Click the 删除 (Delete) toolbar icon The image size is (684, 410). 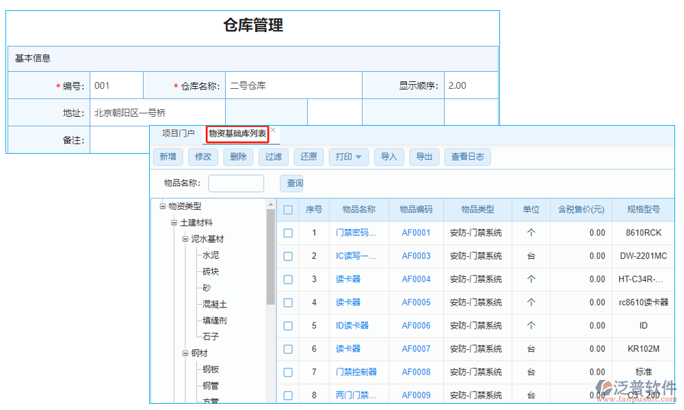(x=238, y=156)
